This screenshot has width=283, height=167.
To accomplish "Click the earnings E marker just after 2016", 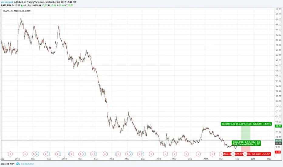I will pyautogui.click(x=165, y=154).
